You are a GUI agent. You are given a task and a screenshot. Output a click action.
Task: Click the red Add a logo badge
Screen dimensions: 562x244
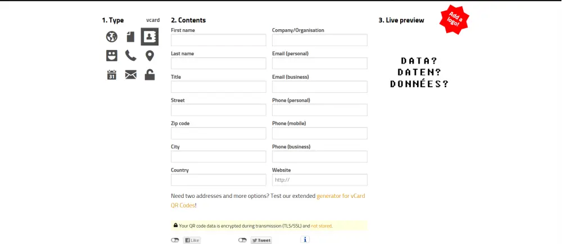[x=454, y=20]
